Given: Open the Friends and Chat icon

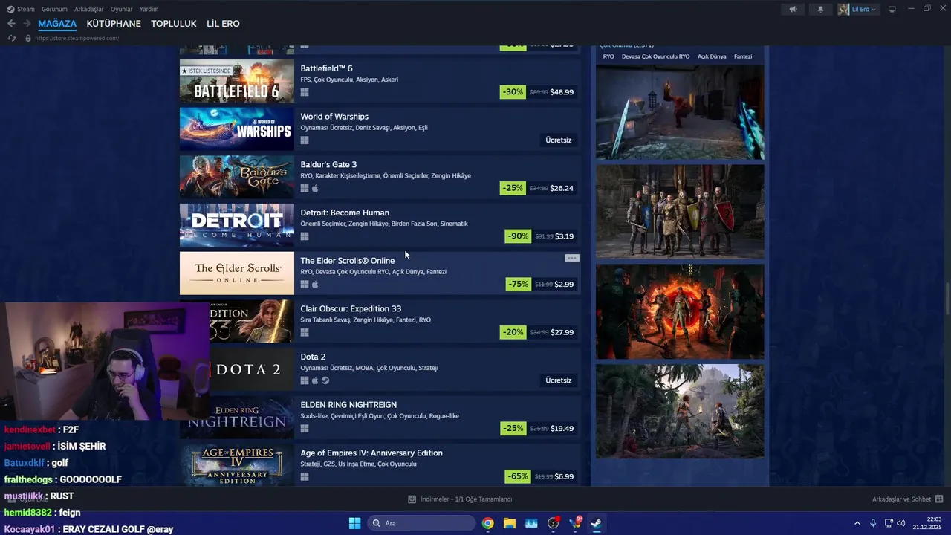Looking at the screenshot, I should [x=939, y=499].
